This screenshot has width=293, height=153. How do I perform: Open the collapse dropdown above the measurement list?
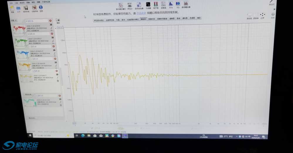[x=13, y=20]
